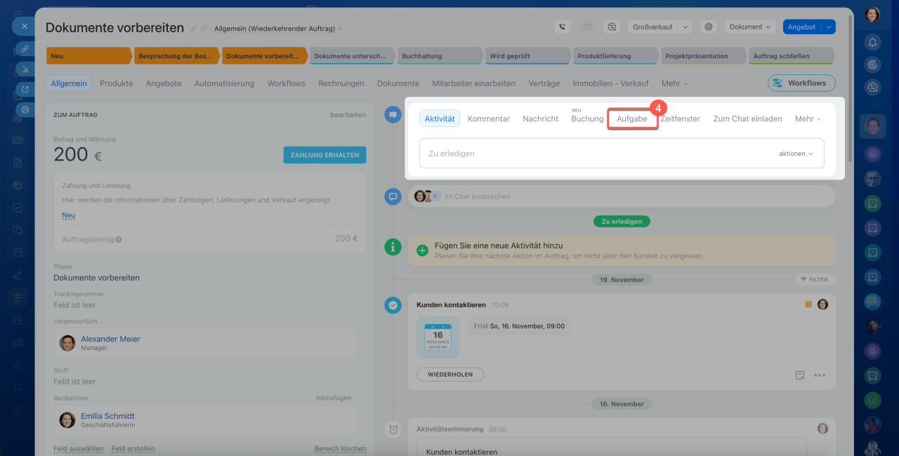Click the note icon on Kunden kontaktieren card

coord(799,375)
